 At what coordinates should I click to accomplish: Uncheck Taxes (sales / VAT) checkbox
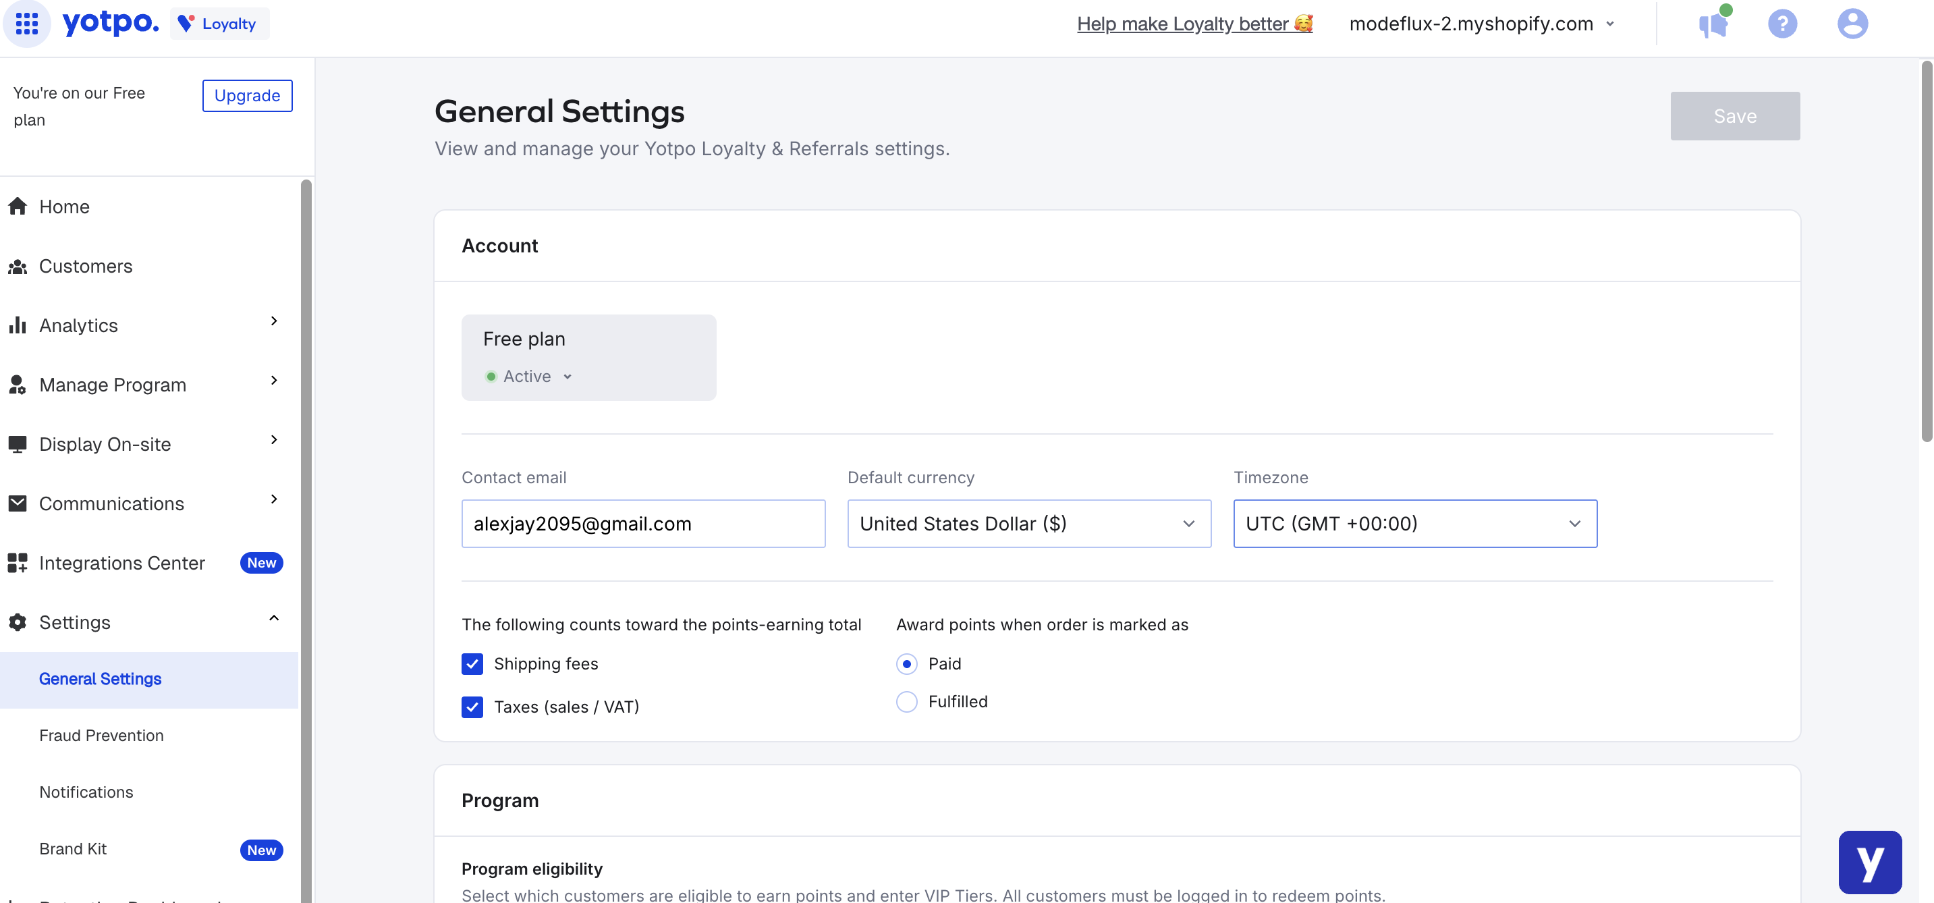pyautogui.click(x=472, y=707)
